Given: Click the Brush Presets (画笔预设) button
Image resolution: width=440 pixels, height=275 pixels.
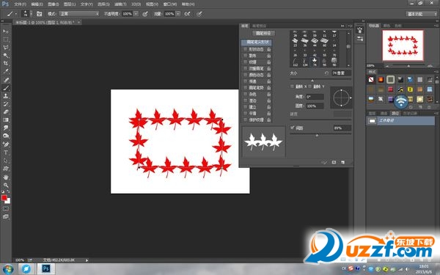Looking at the screenshot, I should pos(263,33).
